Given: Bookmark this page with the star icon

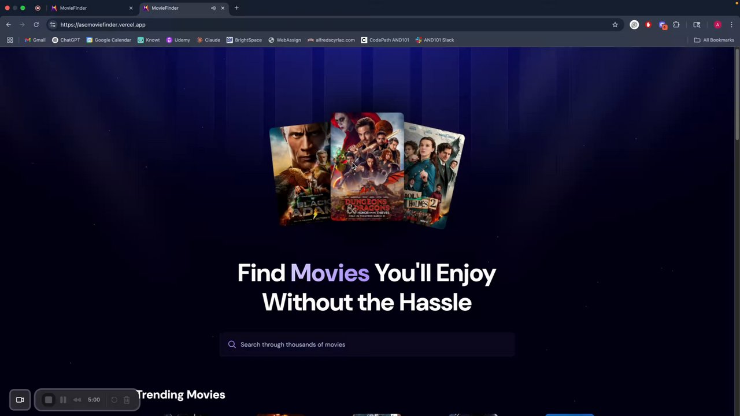Looking at the screenshot, I should tap(615, 25).
